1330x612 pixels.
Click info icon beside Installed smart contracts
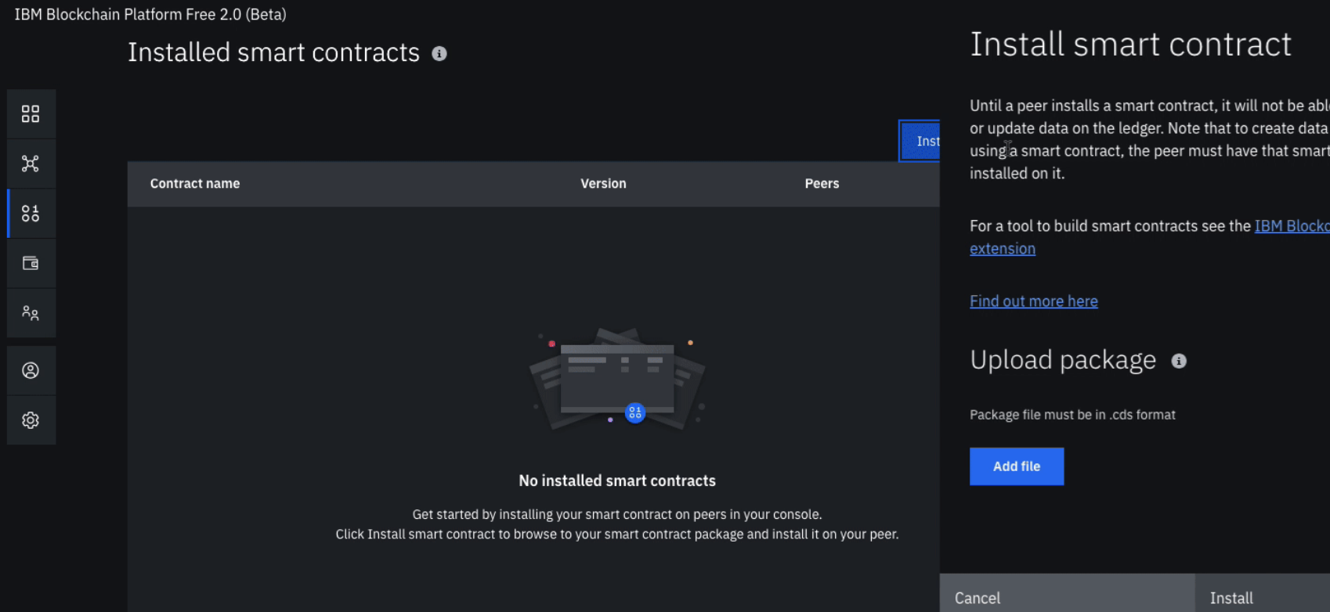coord(439,53)
